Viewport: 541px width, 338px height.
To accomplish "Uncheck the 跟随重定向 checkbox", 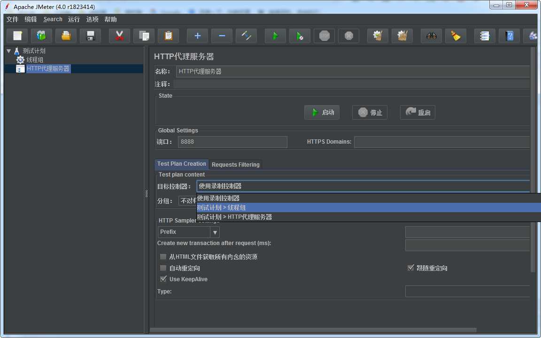I will pos(410,268).
